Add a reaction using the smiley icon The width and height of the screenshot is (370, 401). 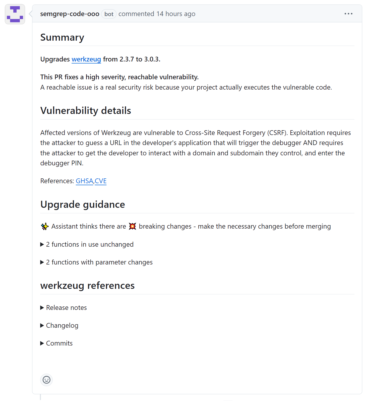click(x=46, y=380)
